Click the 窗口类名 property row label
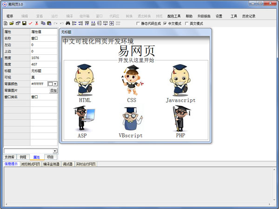 pyautogui.click(x=17, y=97)
